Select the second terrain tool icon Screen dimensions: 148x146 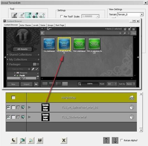[x=21, y=15]
